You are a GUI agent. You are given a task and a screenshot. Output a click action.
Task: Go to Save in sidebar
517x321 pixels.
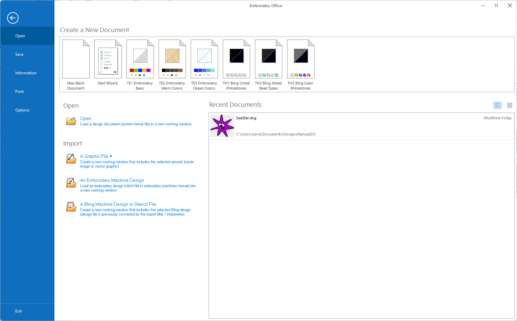[27, 54]
